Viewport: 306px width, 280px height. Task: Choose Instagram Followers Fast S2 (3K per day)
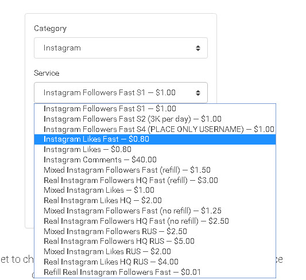point(155,119)
